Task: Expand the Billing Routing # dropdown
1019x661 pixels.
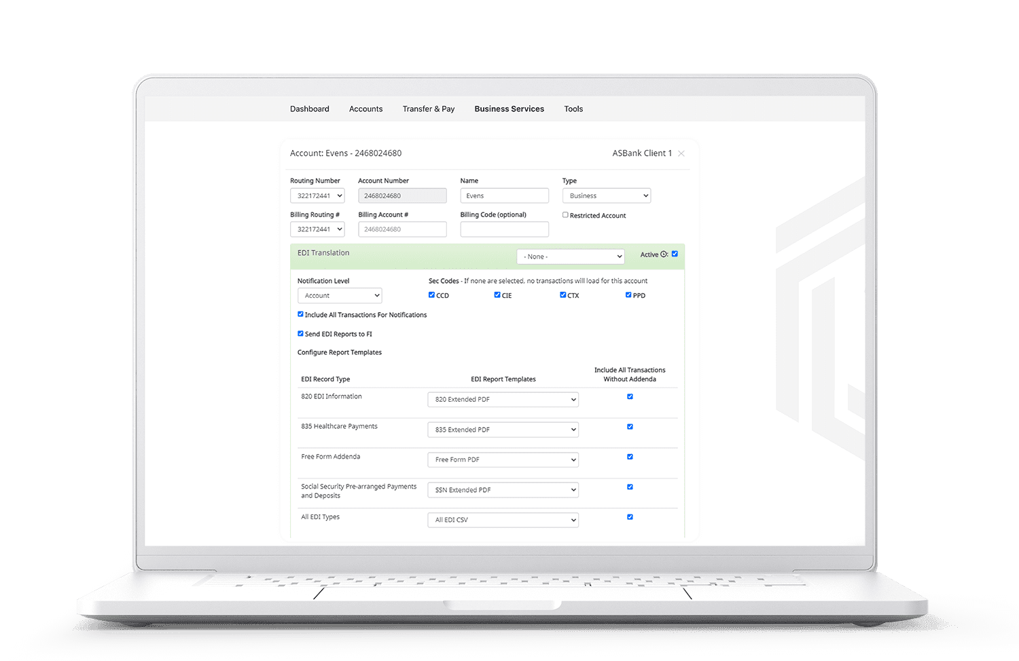Action: [317, 229]
